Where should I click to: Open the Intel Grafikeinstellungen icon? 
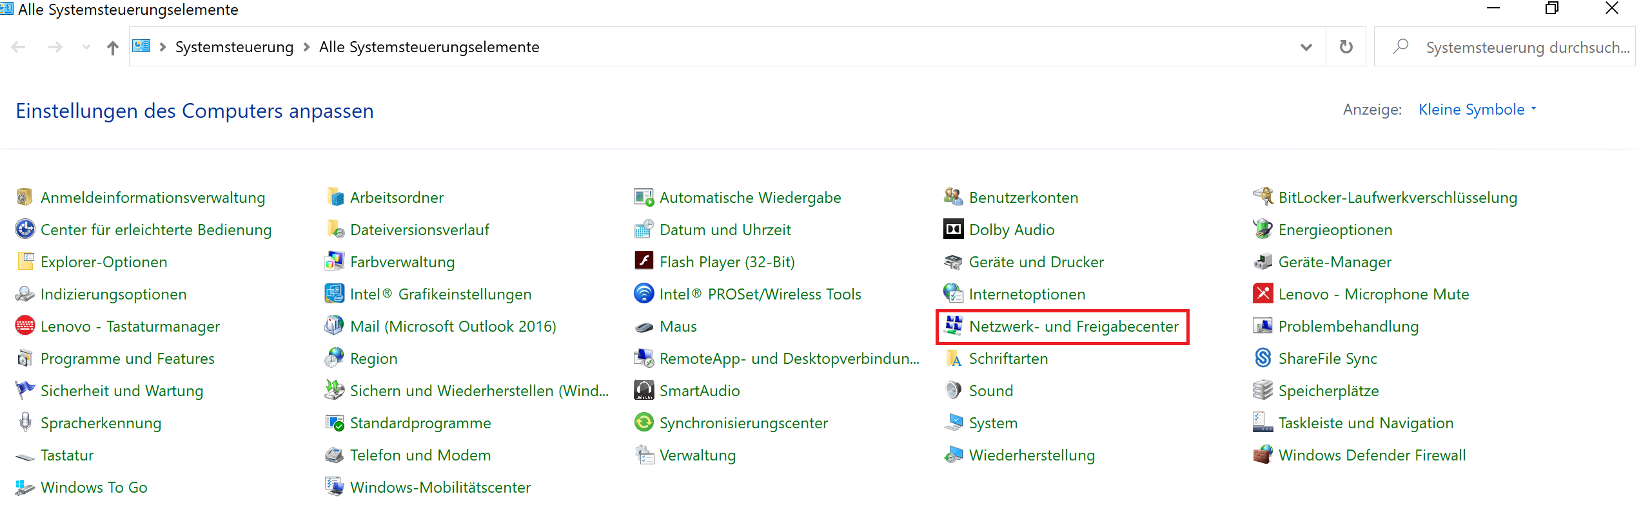pyautogui.click(x=334, y=294)
